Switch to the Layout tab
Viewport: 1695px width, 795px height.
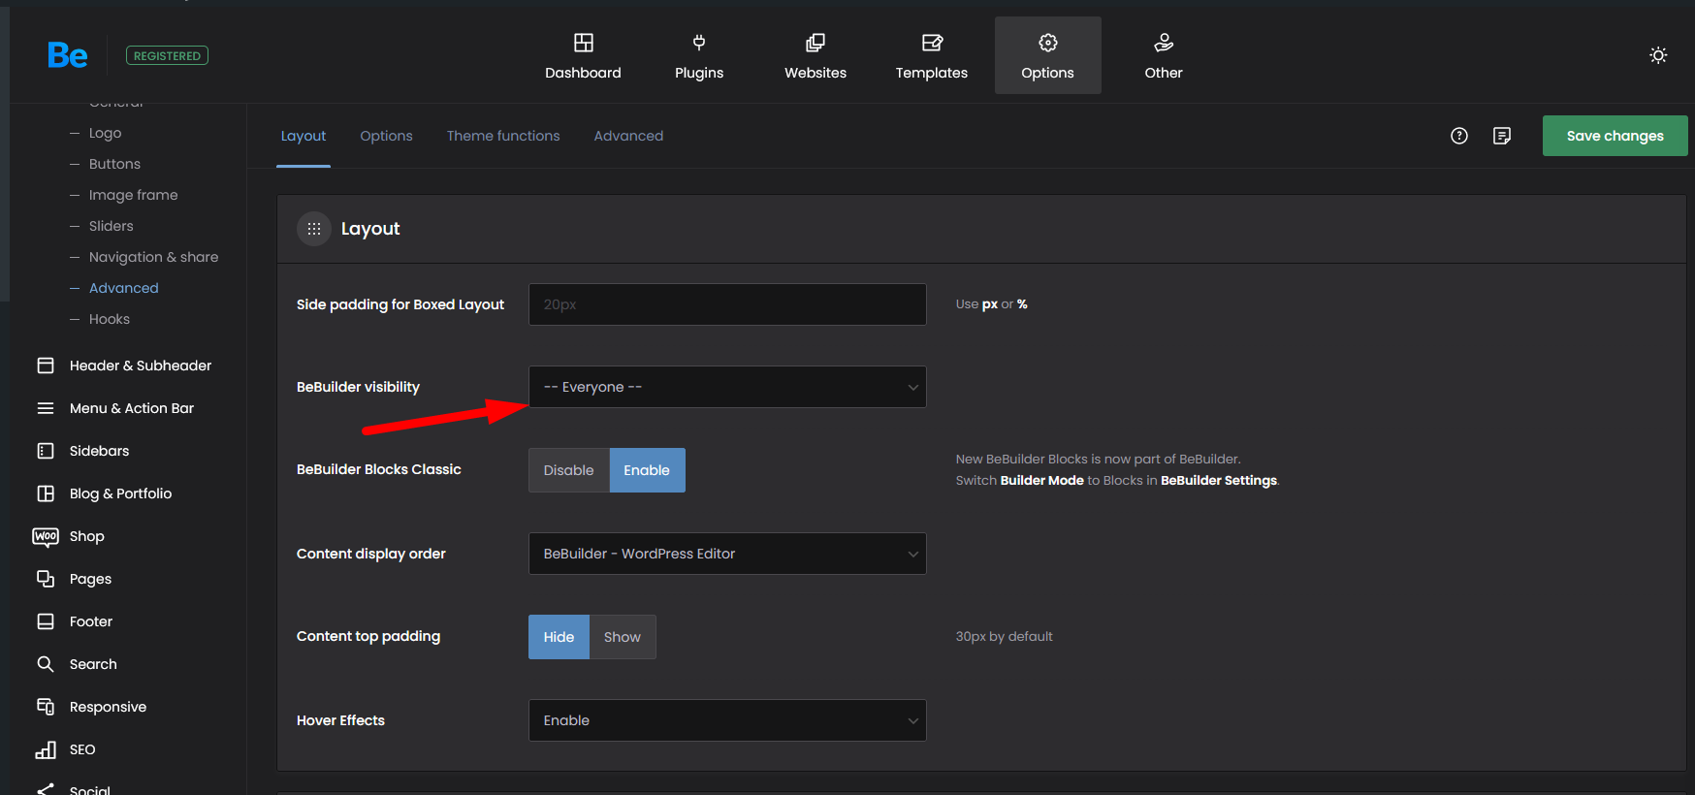[x=304, y=136]
